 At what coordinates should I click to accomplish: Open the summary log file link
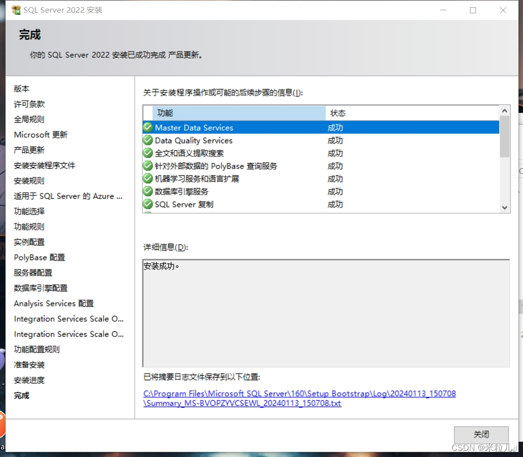(300, 398)
